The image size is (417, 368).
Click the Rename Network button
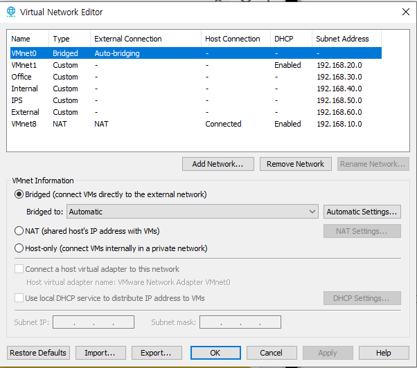[373, 164]
